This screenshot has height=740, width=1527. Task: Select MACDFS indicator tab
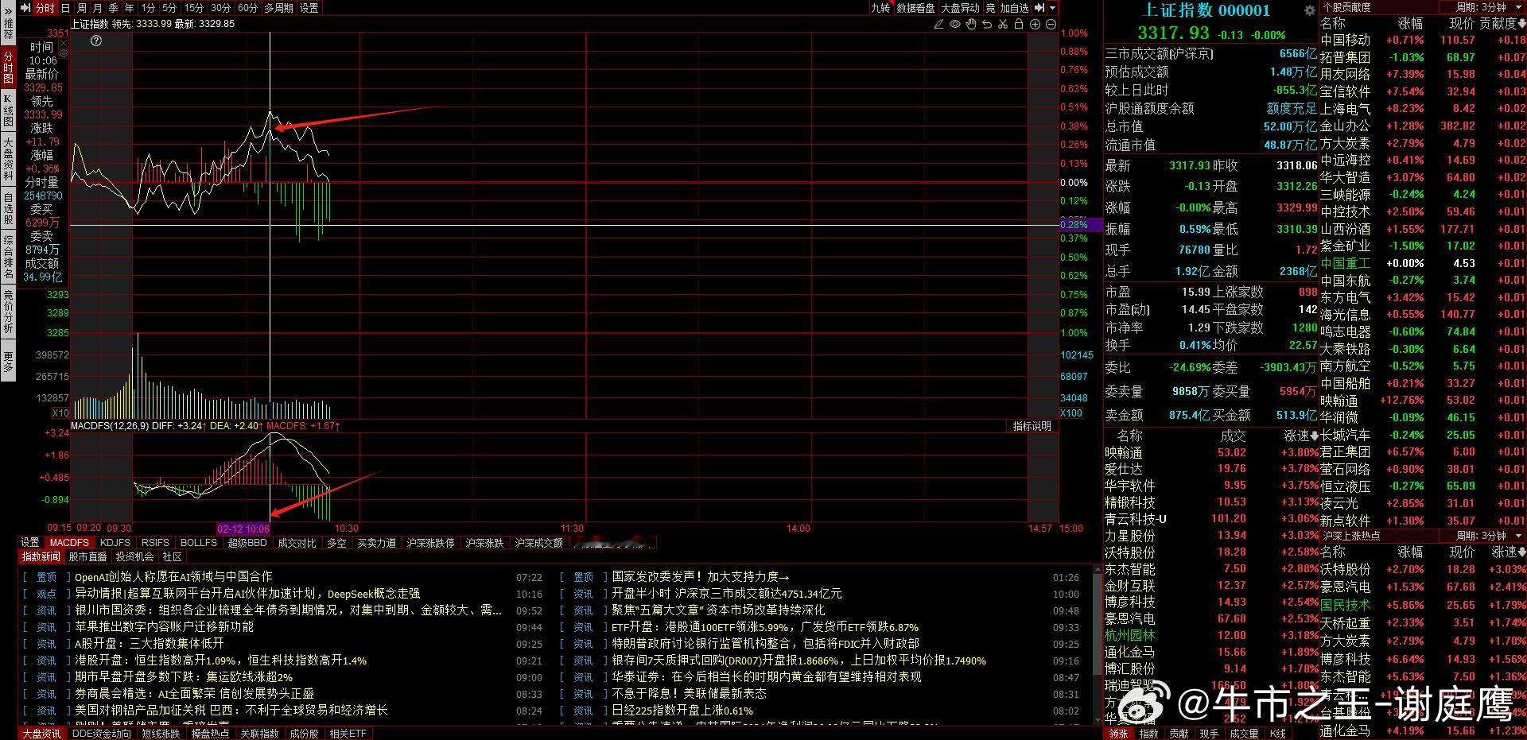(69, 543)
